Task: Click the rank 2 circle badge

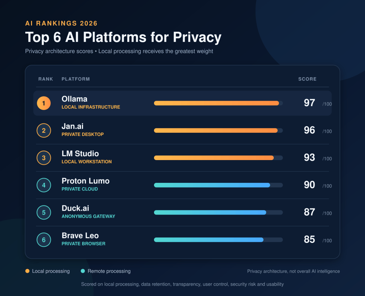Action: [44, 131]
